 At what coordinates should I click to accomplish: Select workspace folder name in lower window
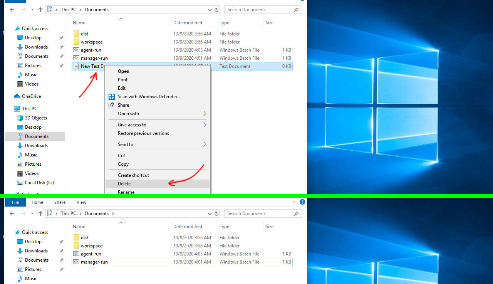(x=92, y=246)
